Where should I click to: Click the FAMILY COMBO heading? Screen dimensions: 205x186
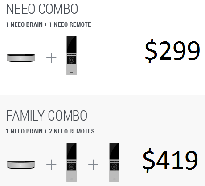pyautogui.click(x=47, y=116)
